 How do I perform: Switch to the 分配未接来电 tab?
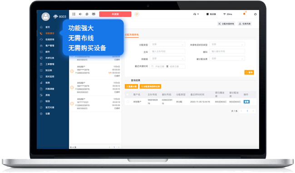pyautogui.click(x=132, y=35)
